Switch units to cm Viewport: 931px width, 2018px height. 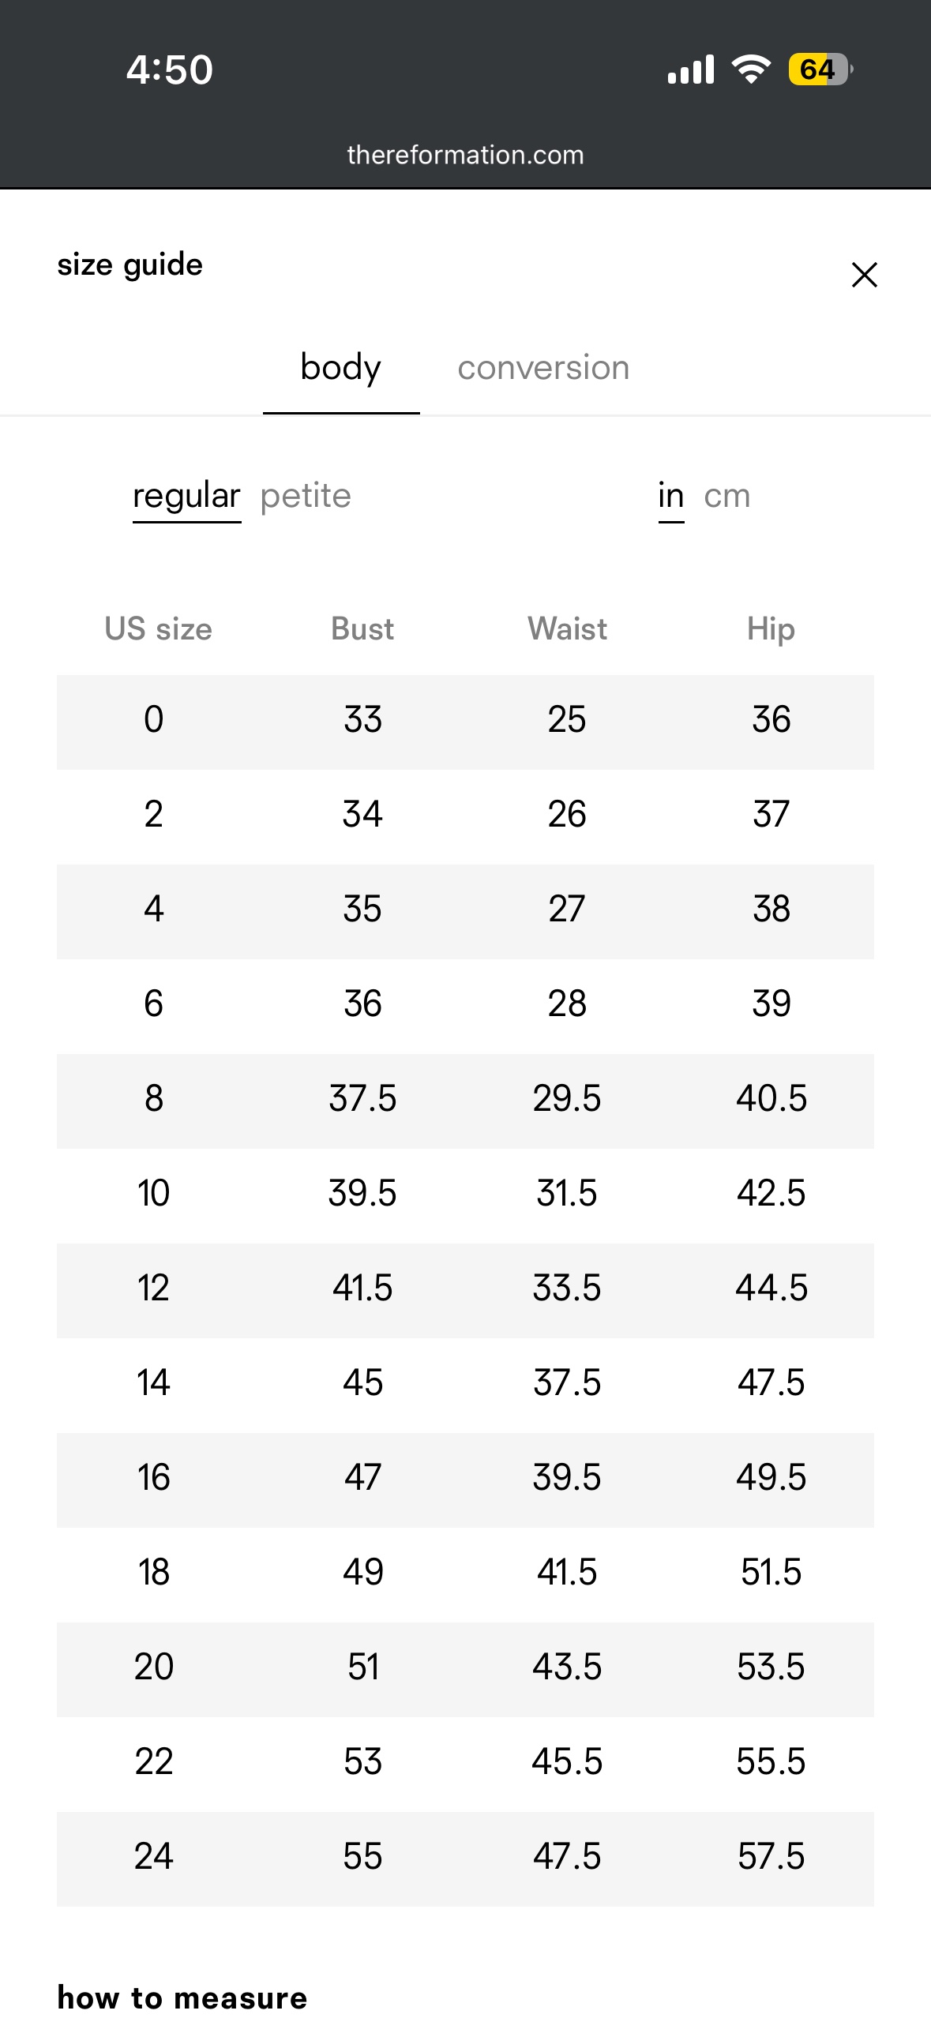726,496
